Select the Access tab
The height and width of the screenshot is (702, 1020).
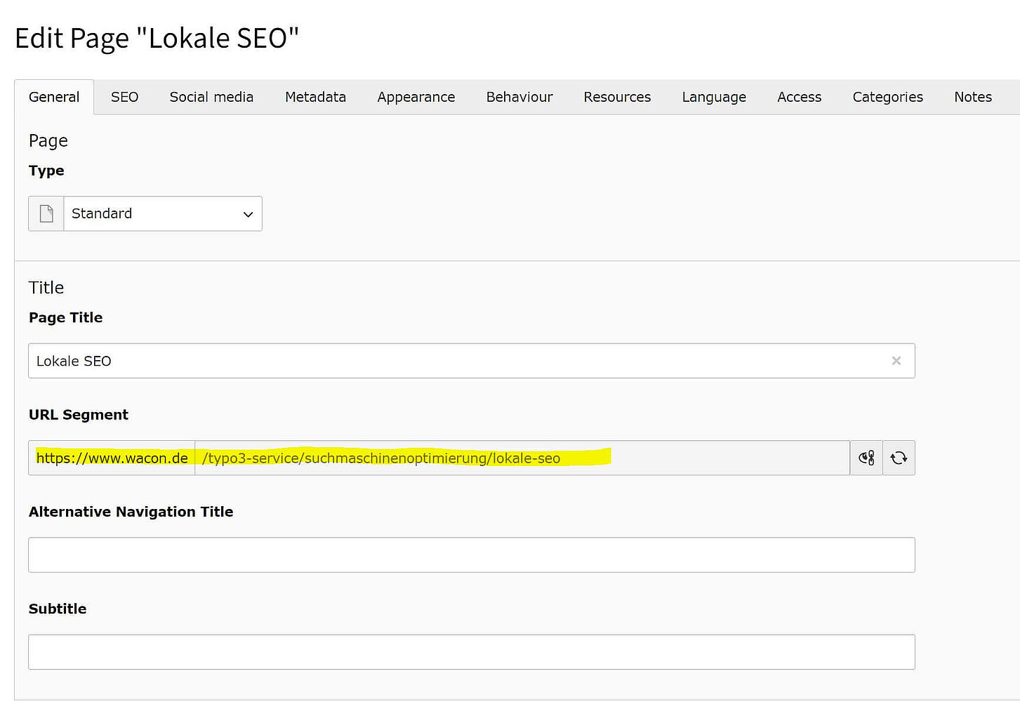point(799,97)
